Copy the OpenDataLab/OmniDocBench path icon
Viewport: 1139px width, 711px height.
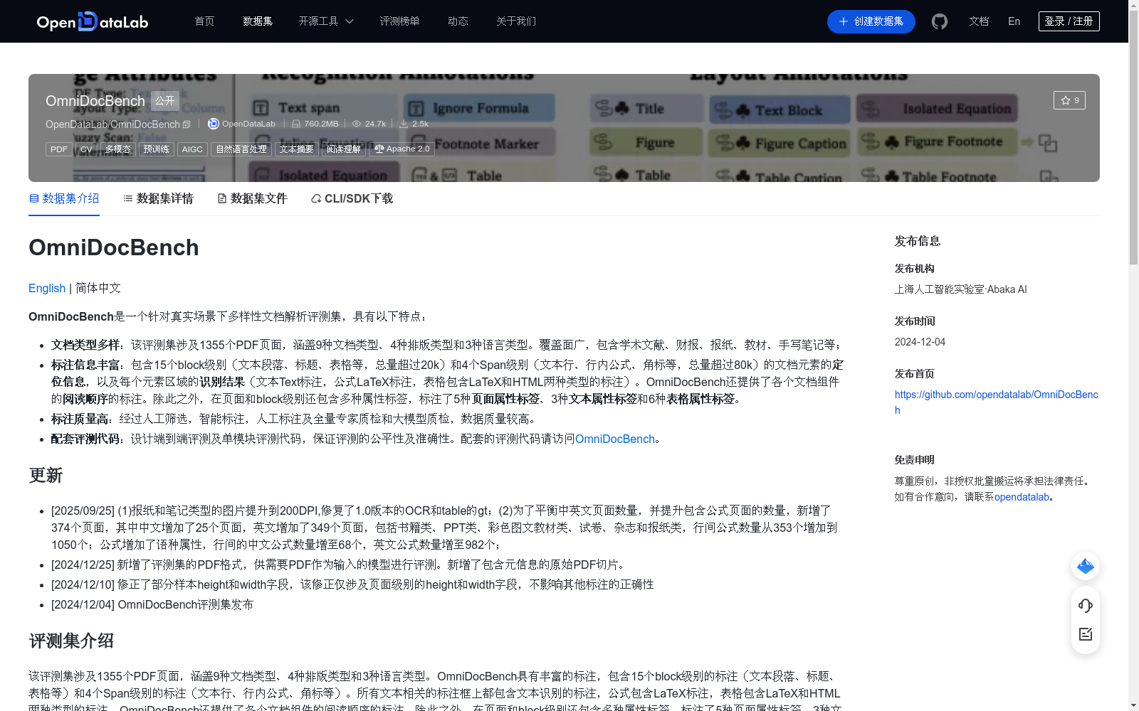187,124
